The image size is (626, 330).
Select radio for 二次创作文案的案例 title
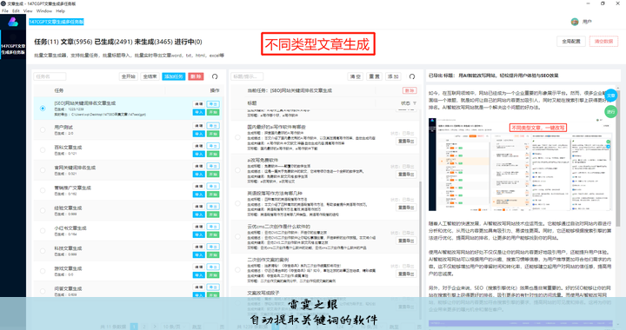coord(237,270)
